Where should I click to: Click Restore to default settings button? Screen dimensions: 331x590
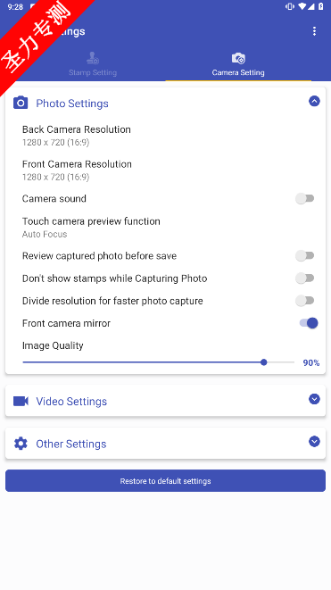tap(166, 480)
